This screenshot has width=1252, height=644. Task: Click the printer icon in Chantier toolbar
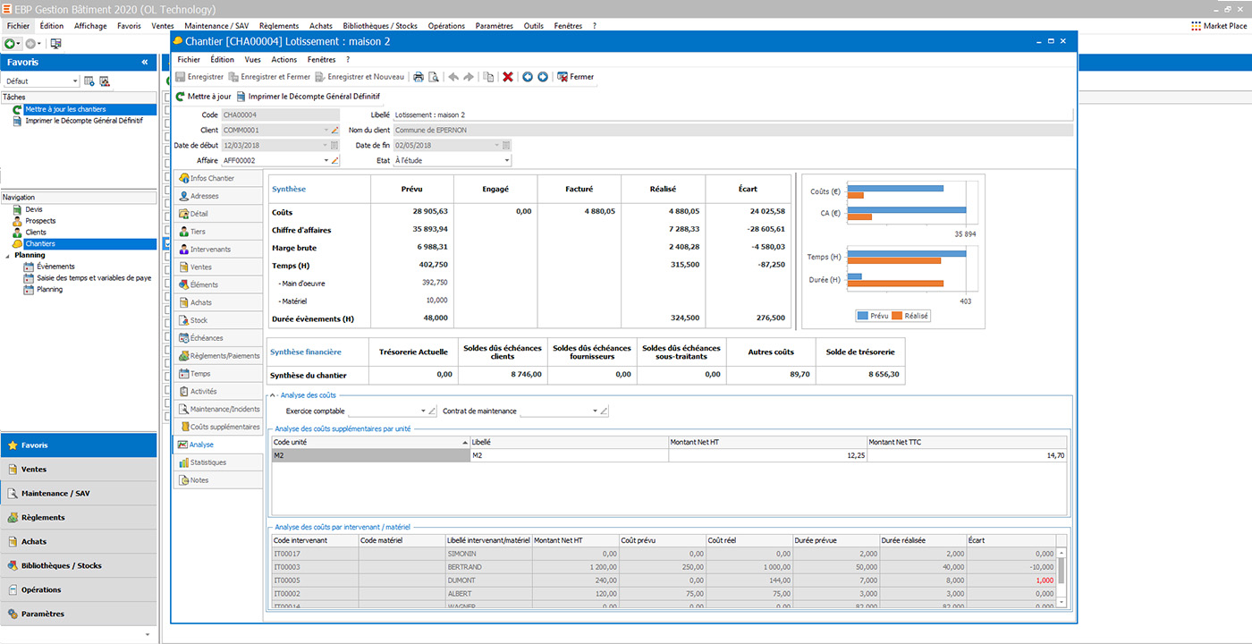pyautogui.click(x=418, y=77)
